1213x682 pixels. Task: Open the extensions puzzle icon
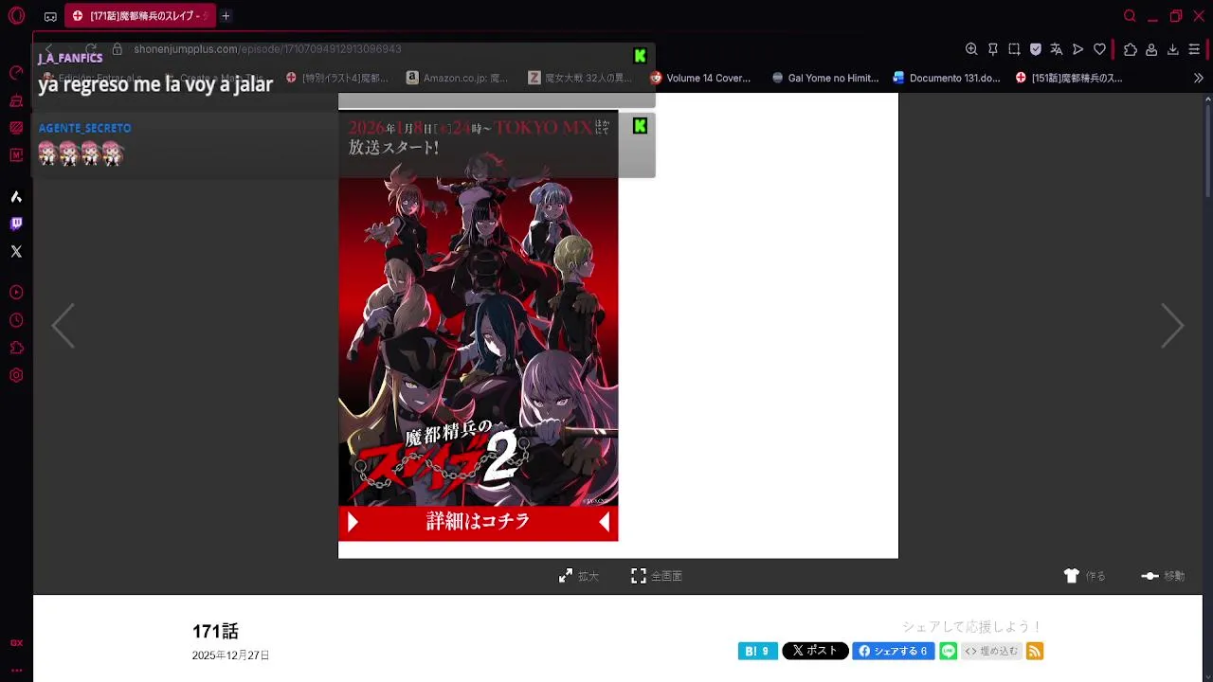coord(1131,49)
